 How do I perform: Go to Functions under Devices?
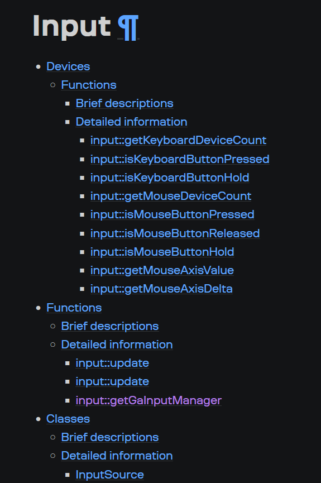coord(89,85)
